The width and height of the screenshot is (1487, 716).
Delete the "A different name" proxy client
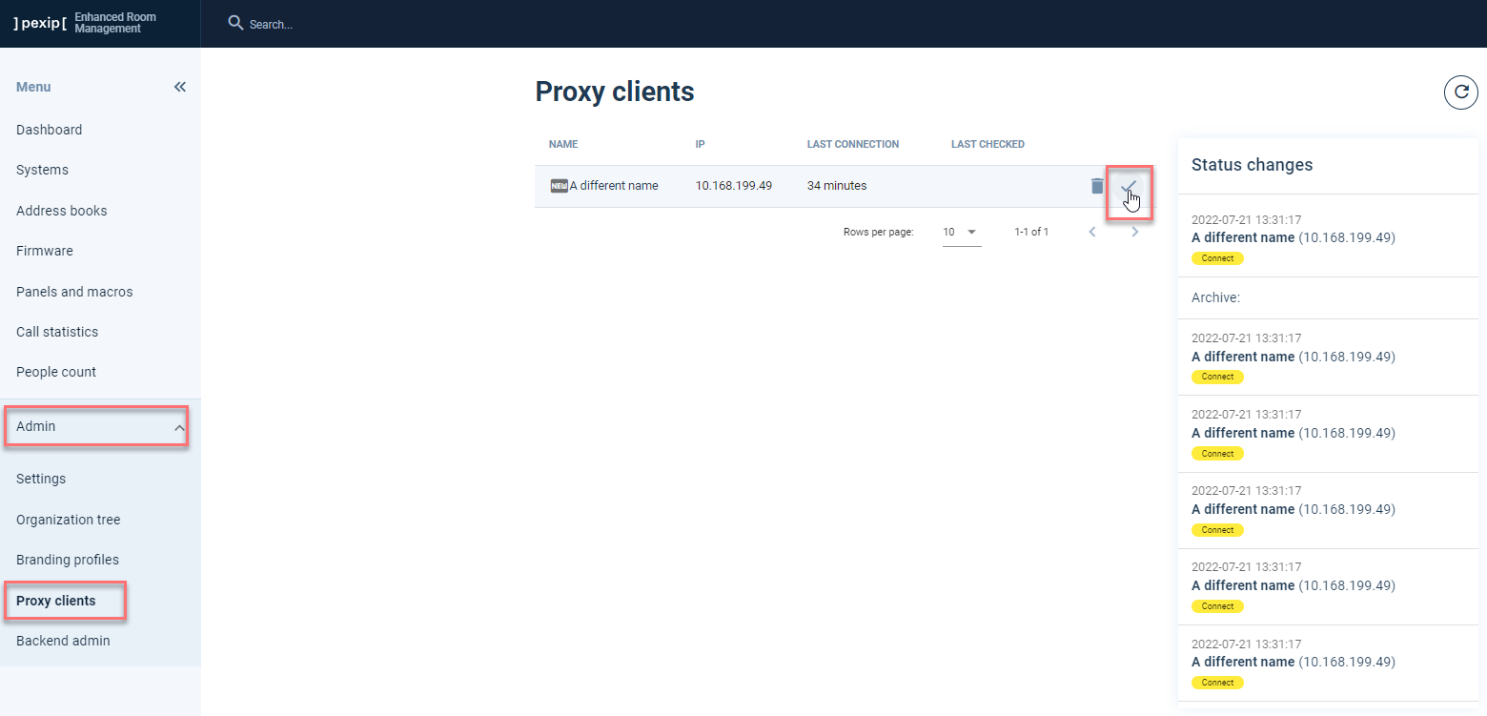point(1096,186)
